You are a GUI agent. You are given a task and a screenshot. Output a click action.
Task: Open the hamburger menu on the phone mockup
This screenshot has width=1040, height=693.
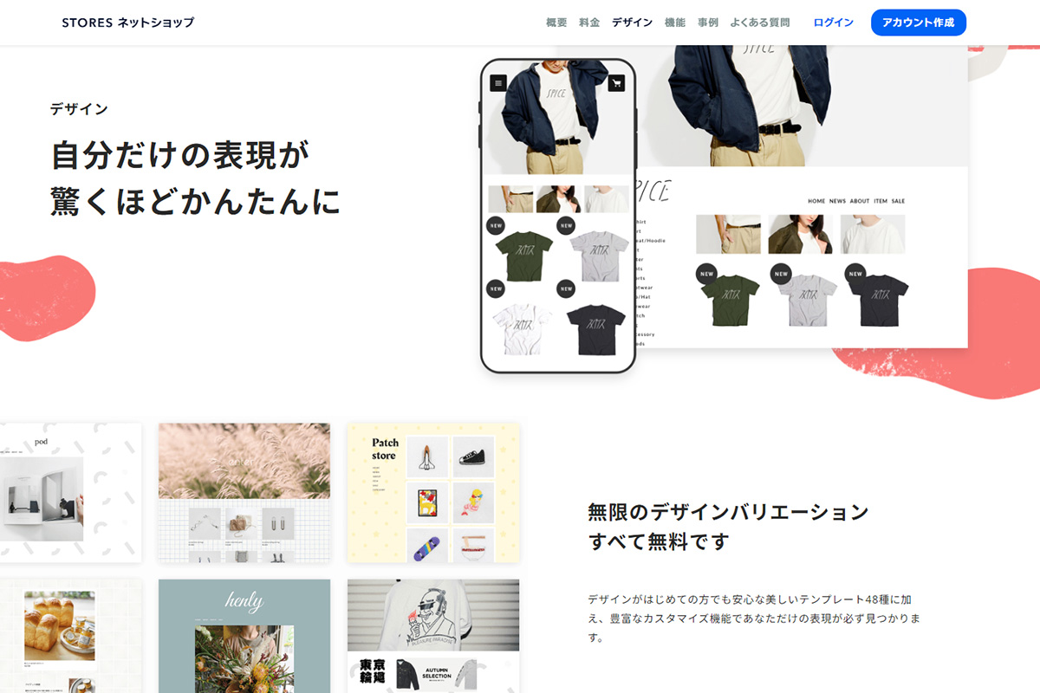click(x=498, y=81)
